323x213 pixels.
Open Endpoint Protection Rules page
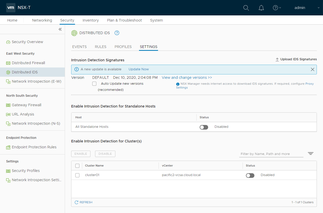34,147
